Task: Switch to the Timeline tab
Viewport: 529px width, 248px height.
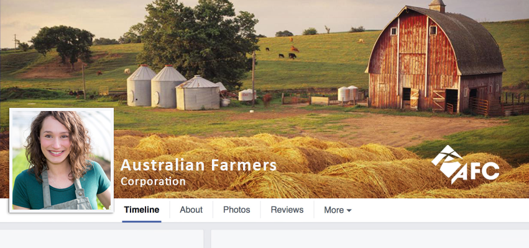Action: click(x=142, y=210)
